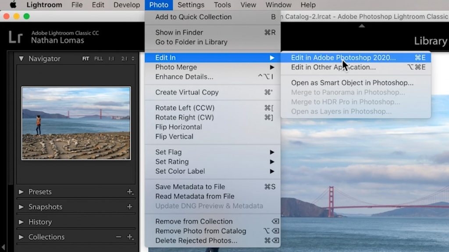This screenshot has width=449, height=252.
Task: Hide top panel with arrow at top
Action: [x=362, y=26]
